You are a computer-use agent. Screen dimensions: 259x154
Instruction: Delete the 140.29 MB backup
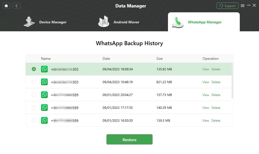pos(216,108)
